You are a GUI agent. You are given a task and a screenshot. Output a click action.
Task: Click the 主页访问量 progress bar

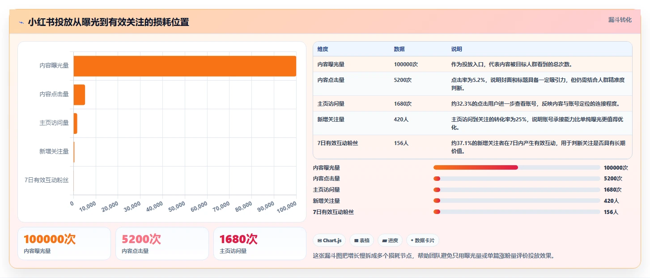(517, 190)
